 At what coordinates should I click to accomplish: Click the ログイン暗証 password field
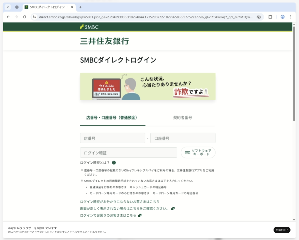(128, 153)
